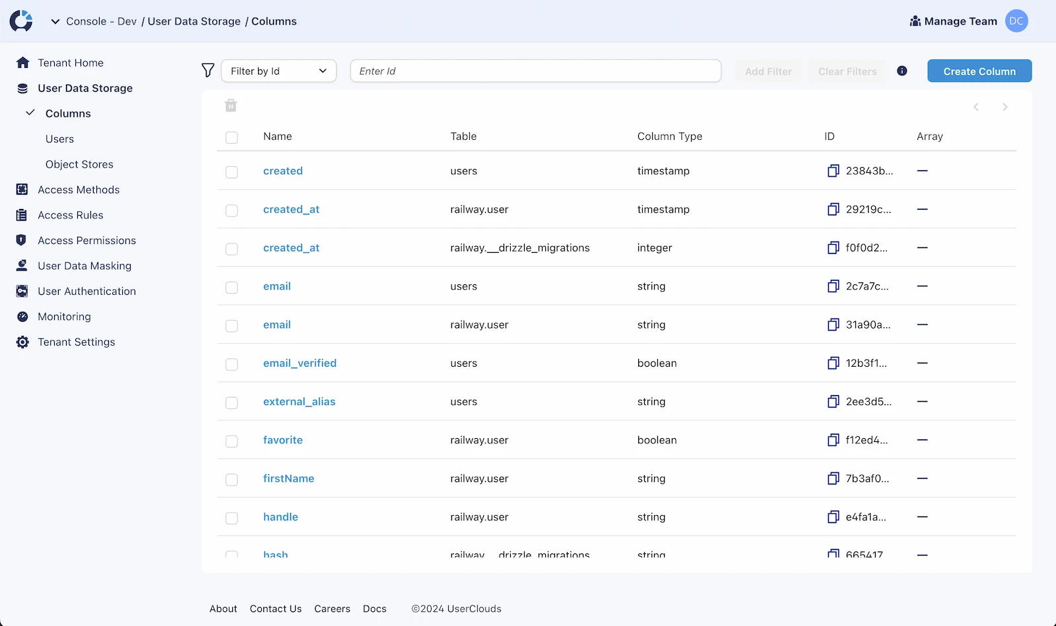Viewport: 1056px width, 626px height.
Task: Check the favorite row checkbox
Action: coord(232,441)
